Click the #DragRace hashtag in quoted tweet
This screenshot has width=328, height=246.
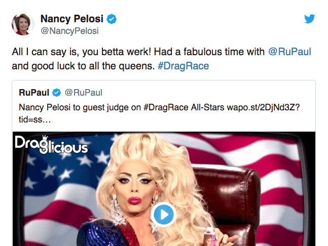tap(166, 107)
